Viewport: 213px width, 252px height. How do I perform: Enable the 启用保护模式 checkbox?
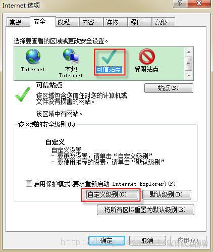point(29,183)
